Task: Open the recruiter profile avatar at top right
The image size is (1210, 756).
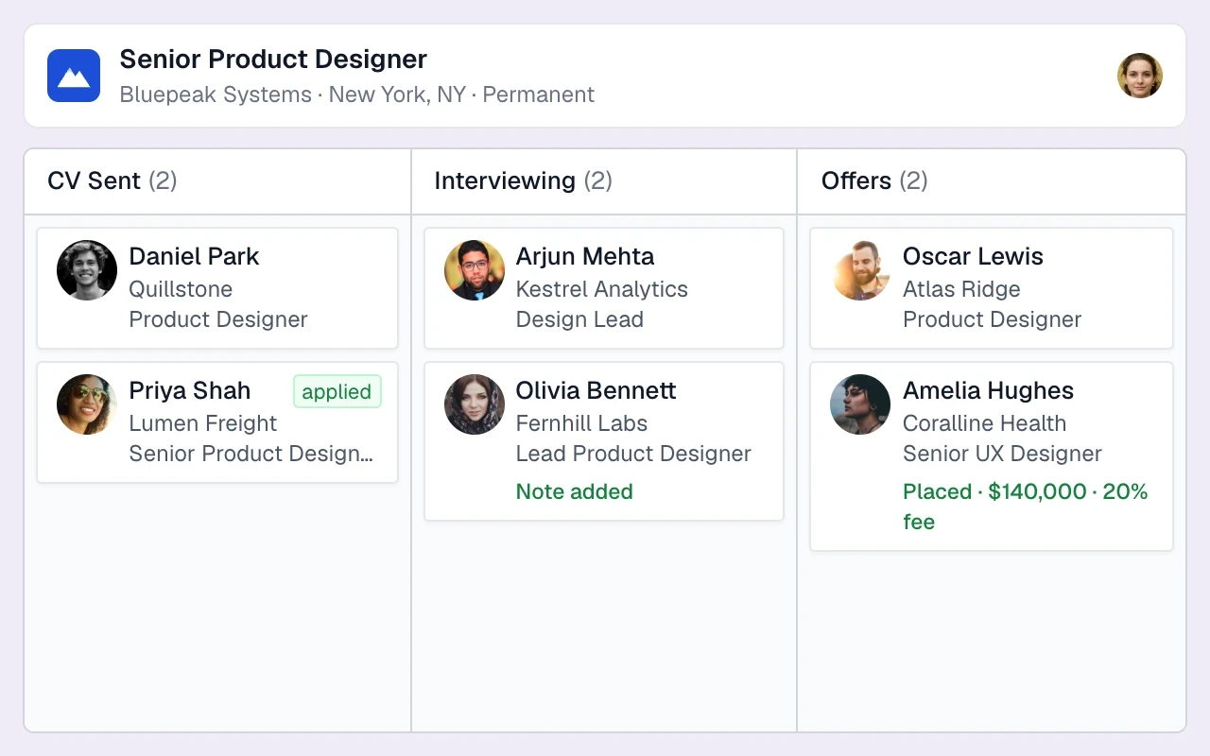Action: coord(1140,76)
